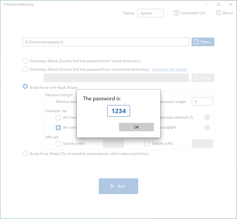Click the suffix text field
The height and width of the screenshot is (219, 237).
point(202,144)
